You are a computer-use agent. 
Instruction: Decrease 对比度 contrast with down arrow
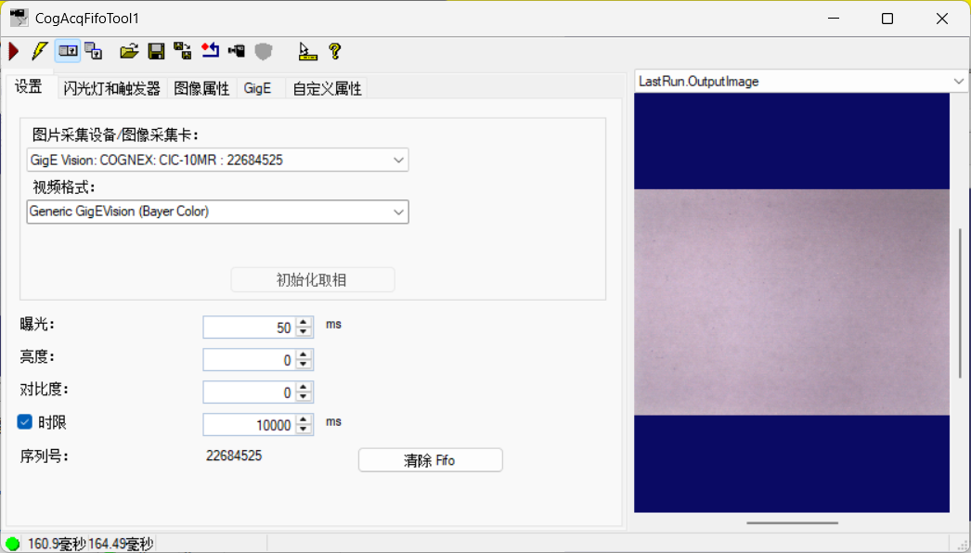tap(304, 397)
